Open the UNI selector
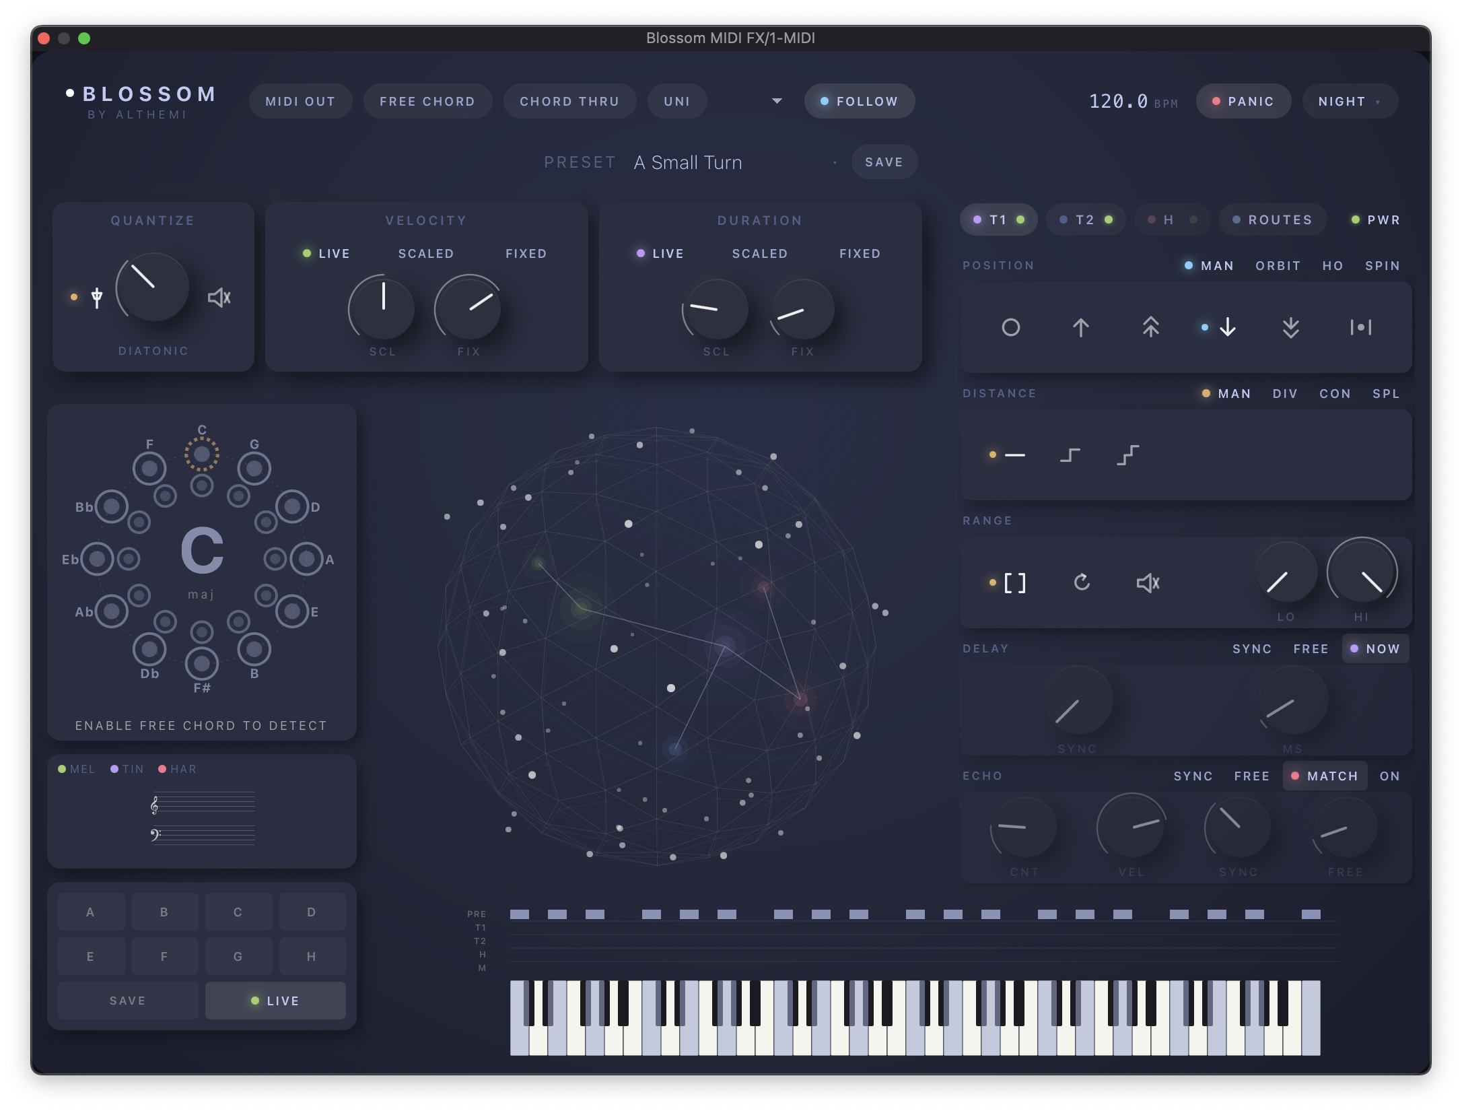This screenshot has height=1111, width=1462. (x=677, y=101)
